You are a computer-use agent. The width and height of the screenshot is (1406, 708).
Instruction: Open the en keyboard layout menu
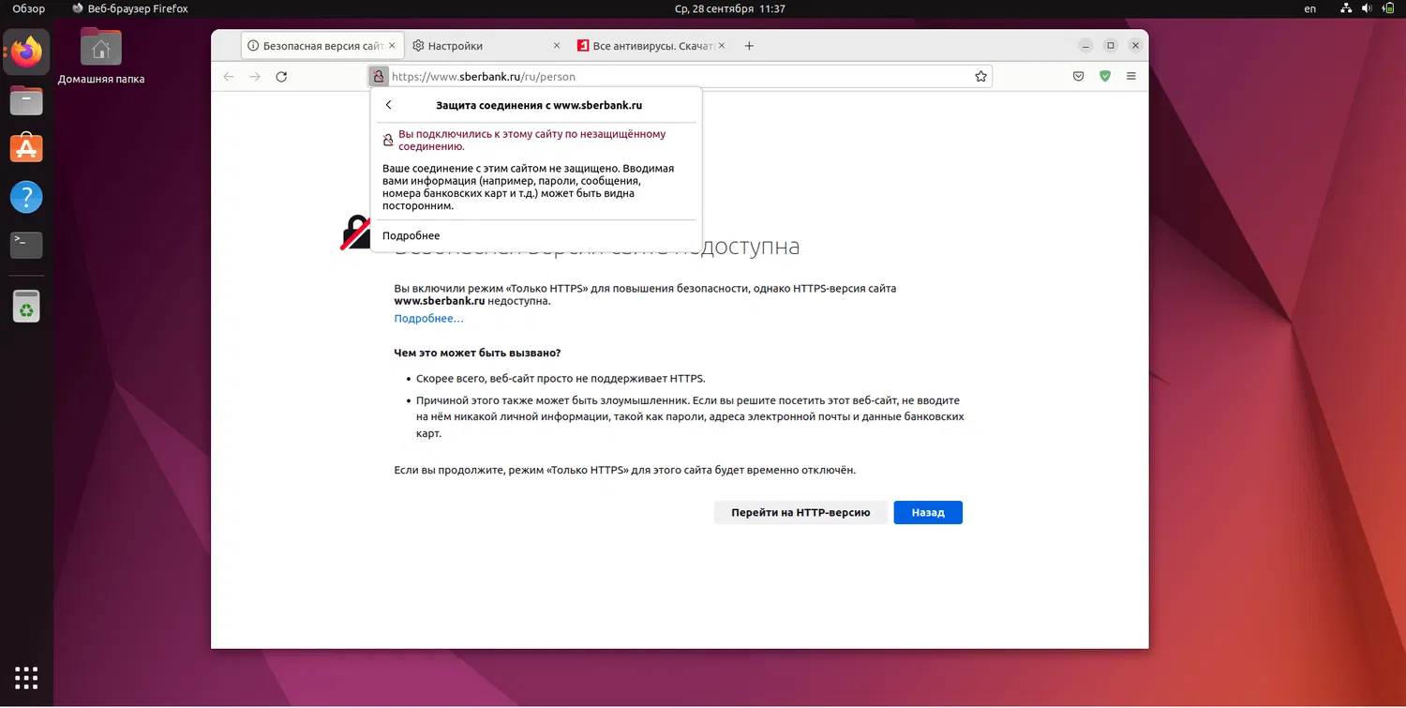point(1309,8)
